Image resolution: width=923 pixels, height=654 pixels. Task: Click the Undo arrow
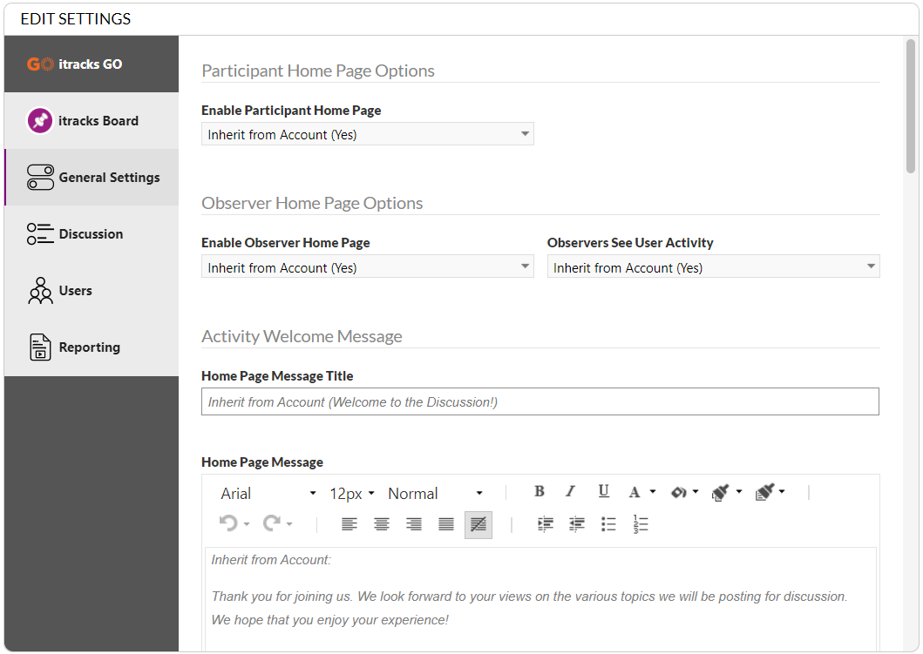228,523
